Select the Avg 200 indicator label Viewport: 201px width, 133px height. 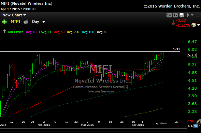(73, 32)
